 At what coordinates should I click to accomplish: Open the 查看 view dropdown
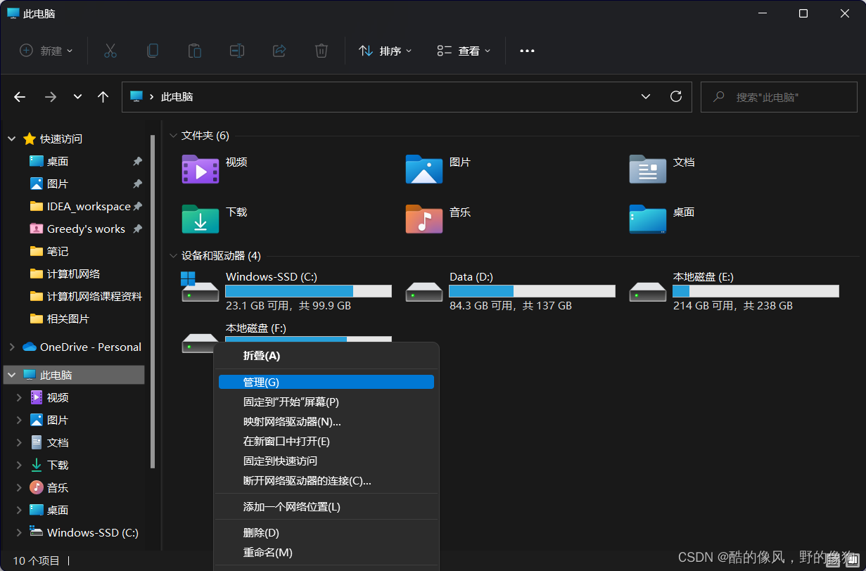point(464,51)
